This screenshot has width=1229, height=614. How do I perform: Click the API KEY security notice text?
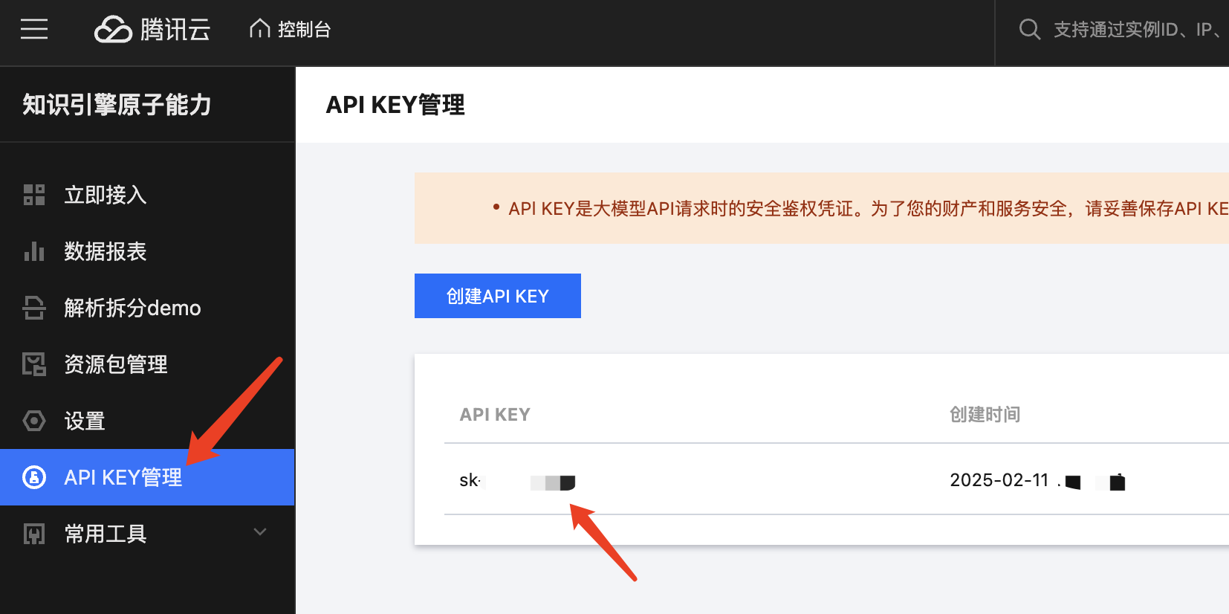tap(868, 209)
